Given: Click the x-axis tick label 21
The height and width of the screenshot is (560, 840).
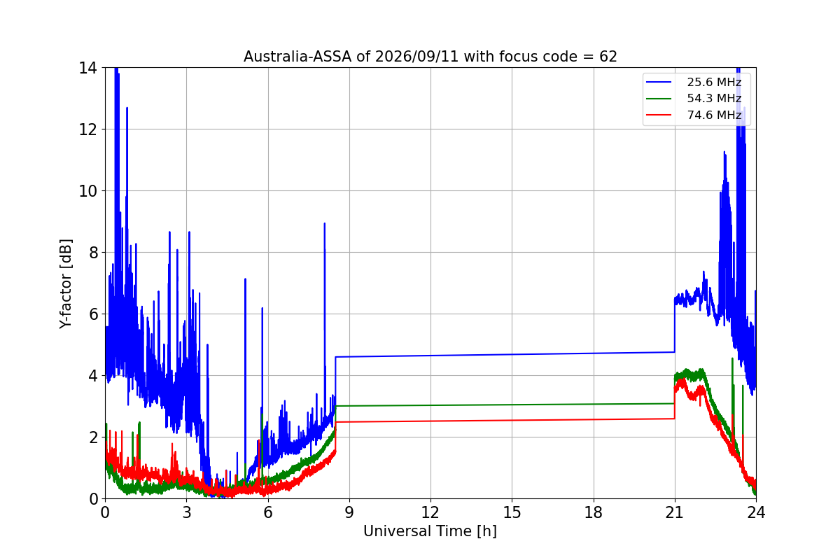Looking at the screenshot, I should [675, 512].
